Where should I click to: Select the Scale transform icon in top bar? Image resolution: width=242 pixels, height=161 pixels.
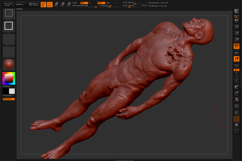coord(62,4)
